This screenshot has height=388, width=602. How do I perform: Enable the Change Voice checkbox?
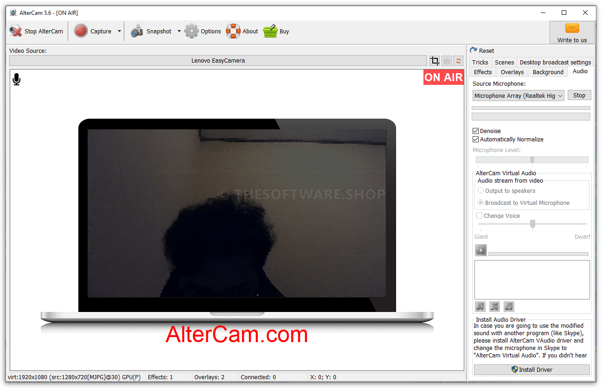pos(480,216)
